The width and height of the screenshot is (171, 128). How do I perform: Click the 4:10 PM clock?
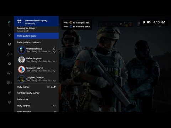[159, 22]
